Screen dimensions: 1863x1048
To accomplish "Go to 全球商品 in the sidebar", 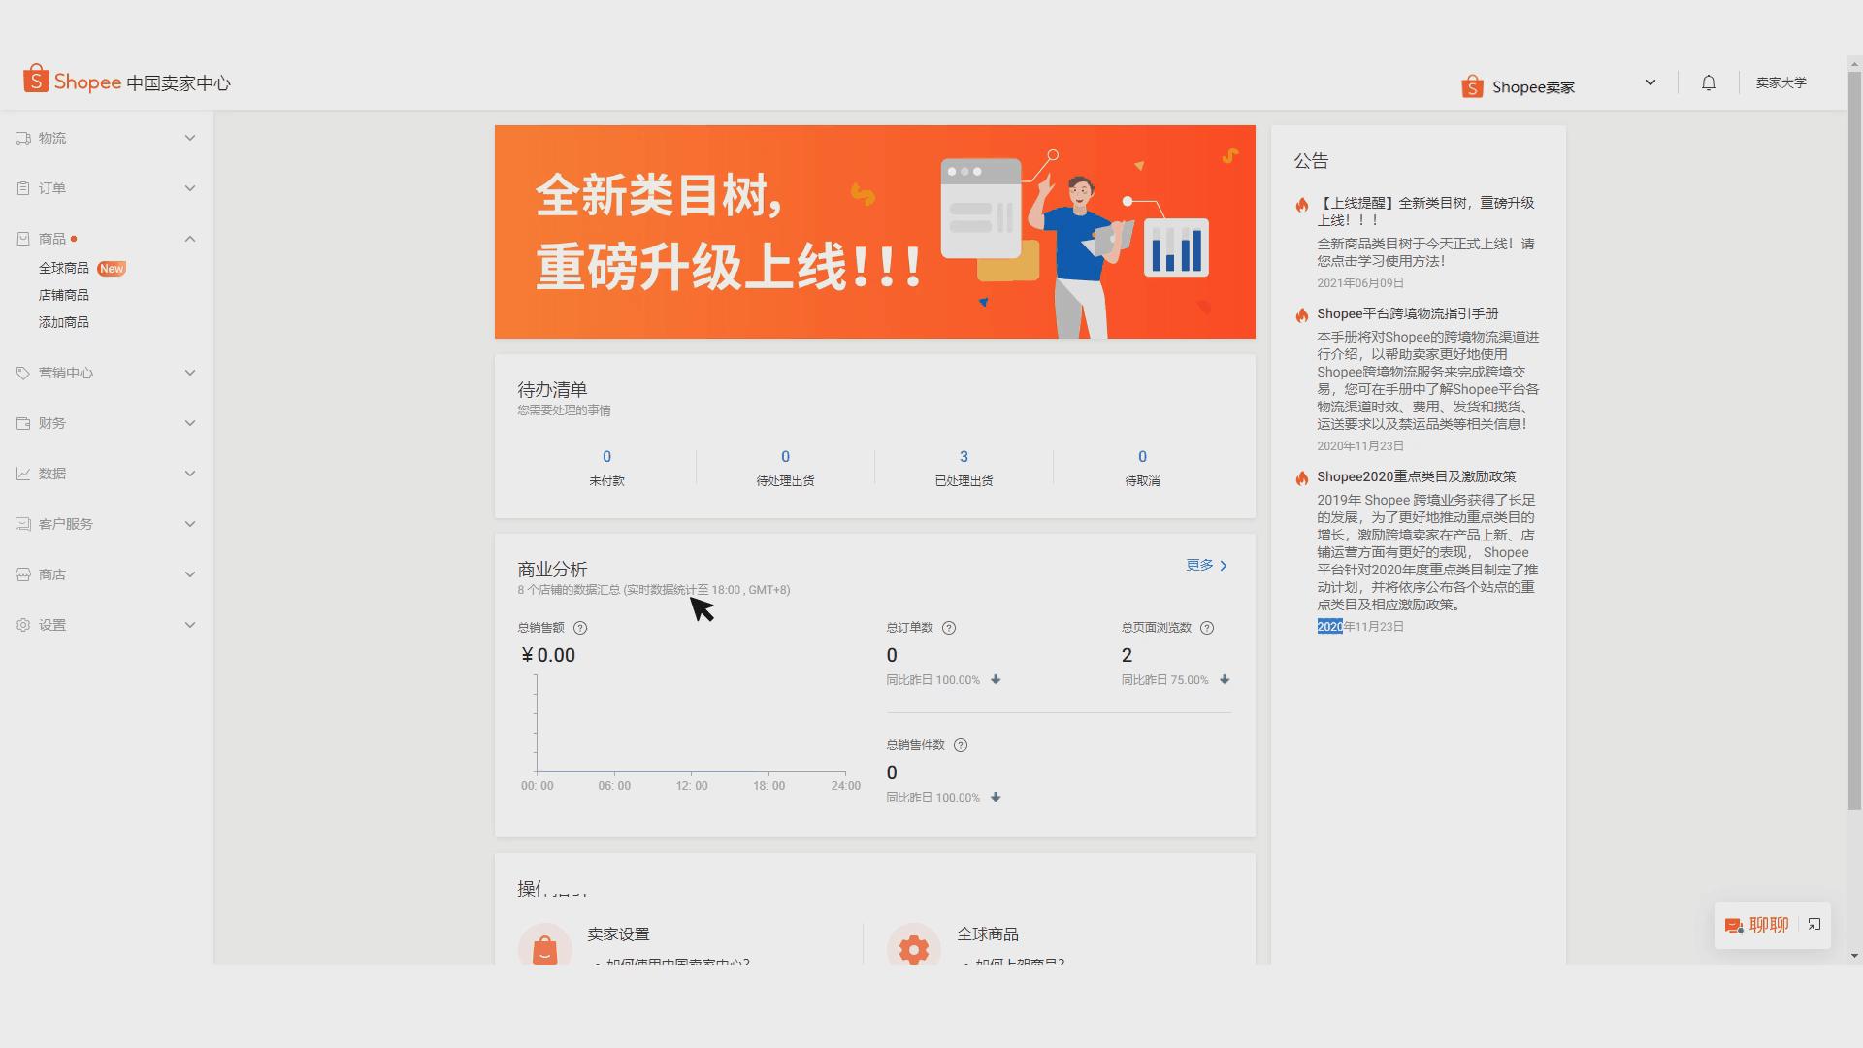I will pyautogui.click(x=63, y=267).
